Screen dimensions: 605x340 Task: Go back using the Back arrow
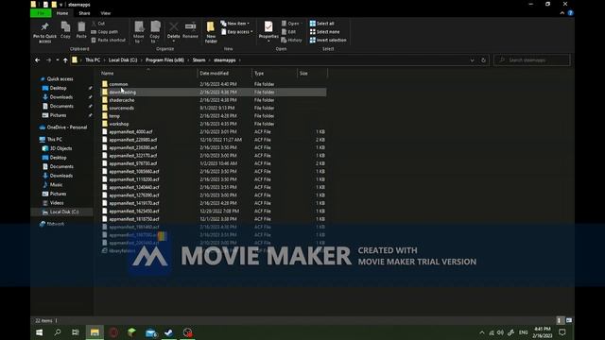(x=38, y=60)
